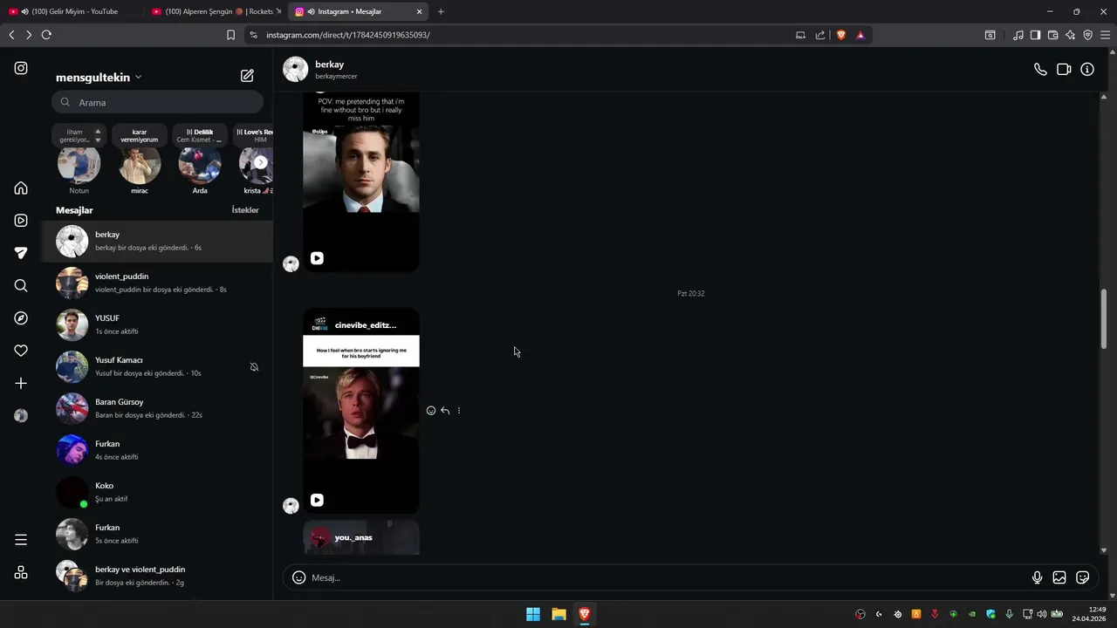This screenshot has height=628, width=1117.
Task: Open Search magnifier icon in sidebar
Action: 21,285
